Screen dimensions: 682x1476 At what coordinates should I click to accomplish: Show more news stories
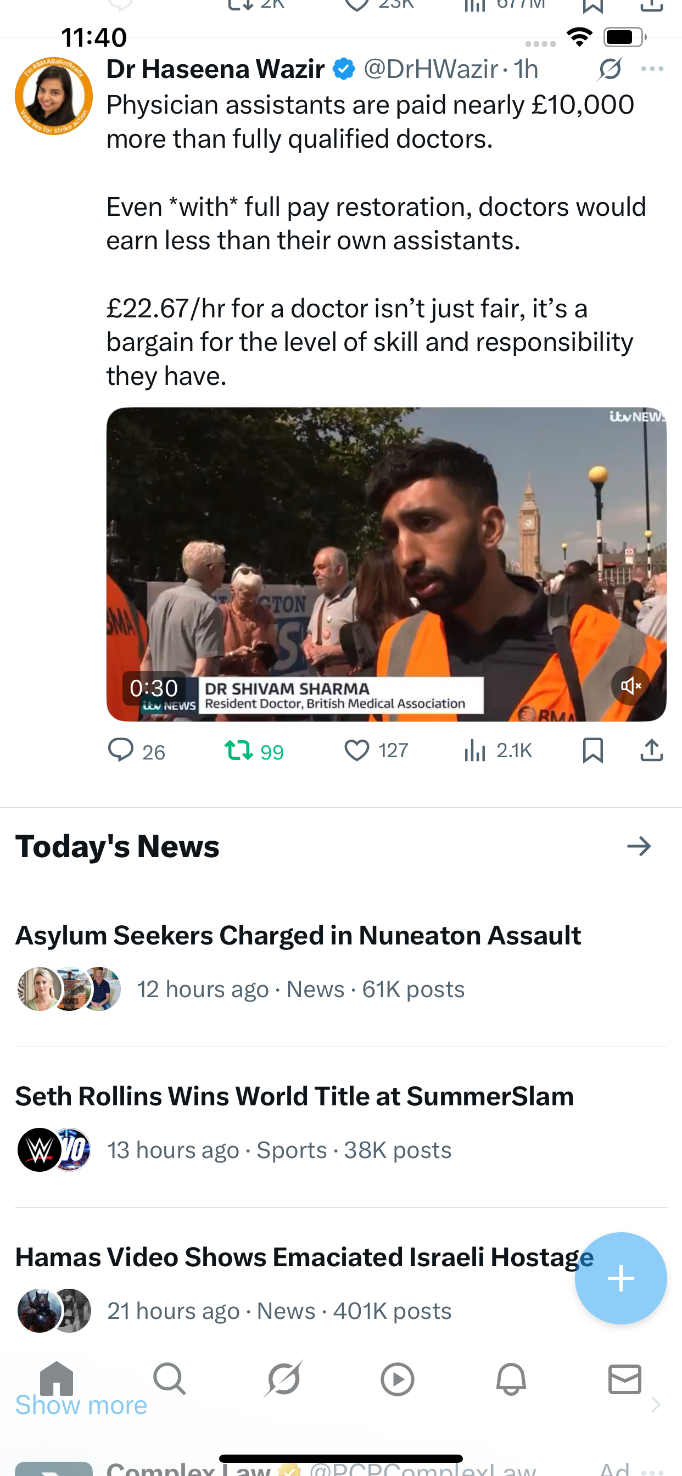81,1406
